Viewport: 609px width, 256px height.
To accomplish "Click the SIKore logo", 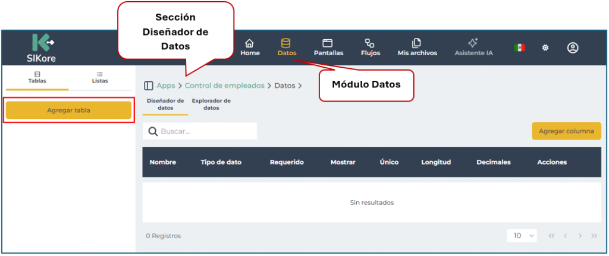I will tap(42, 48).
